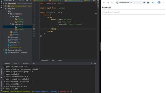Open project panel settings gear
Image resolution: width=166 pixels, height=93 pixels.
click(27, 1)
